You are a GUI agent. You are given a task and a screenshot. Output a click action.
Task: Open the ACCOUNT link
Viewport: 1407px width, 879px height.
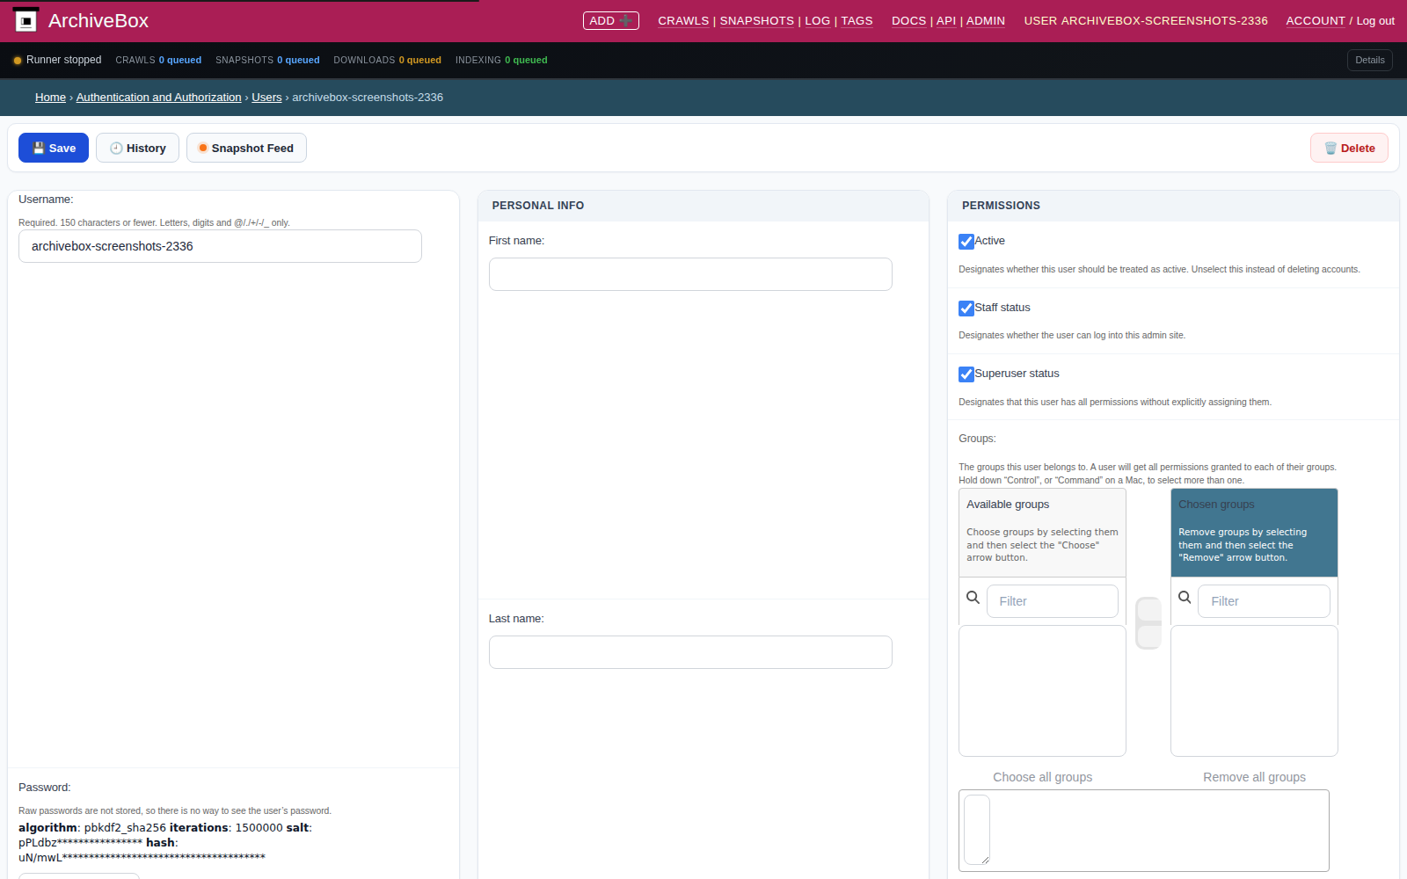pyautogui.click(x=1316, y=21)
